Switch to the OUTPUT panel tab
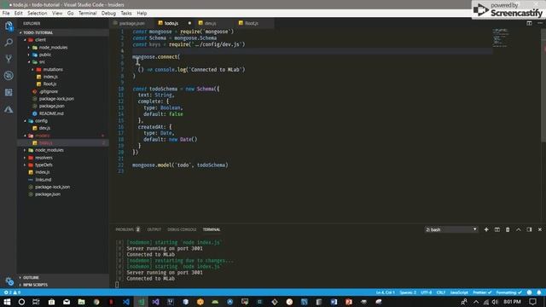The image size is (546, 307). tap(154, 229)
